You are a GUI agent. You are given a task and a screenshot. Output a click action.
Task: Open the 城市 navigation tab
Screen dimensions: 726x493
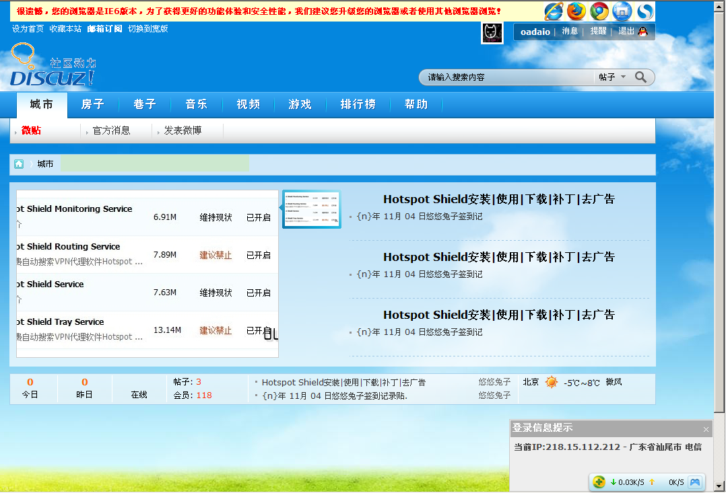[42, 104]
